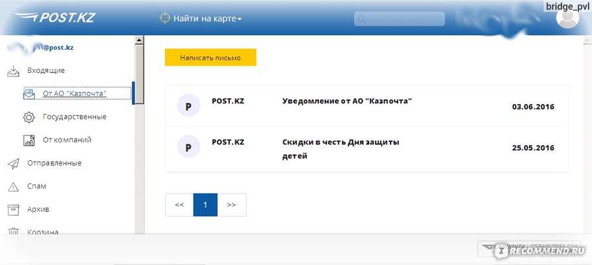Image resolution: width=592 pixels, height=265 pixels.
Task: Click the POST.KZ sender of the Скидки message
Action: click(228, 142)
